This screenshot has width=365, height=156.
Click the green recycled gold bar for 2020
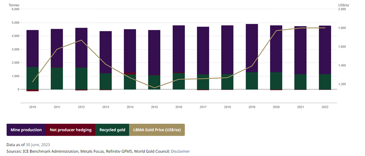pos(276,81)
